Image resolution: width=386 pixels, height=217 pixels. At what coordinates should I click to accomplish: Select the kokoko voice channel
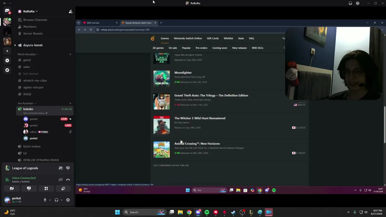pyautogui.click(x=45, y=111)
